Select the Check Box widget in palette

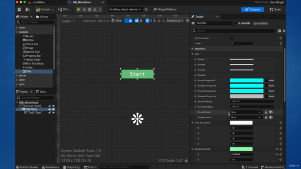click(30, 44)
